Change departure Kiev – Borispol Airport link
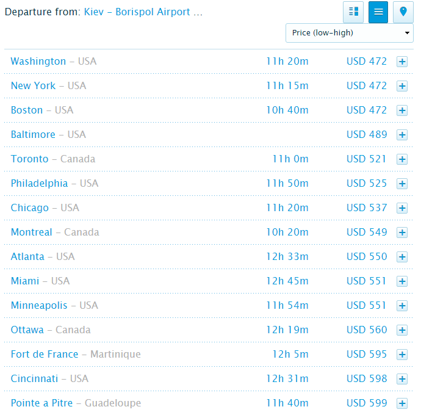 [x=143, y=12]
